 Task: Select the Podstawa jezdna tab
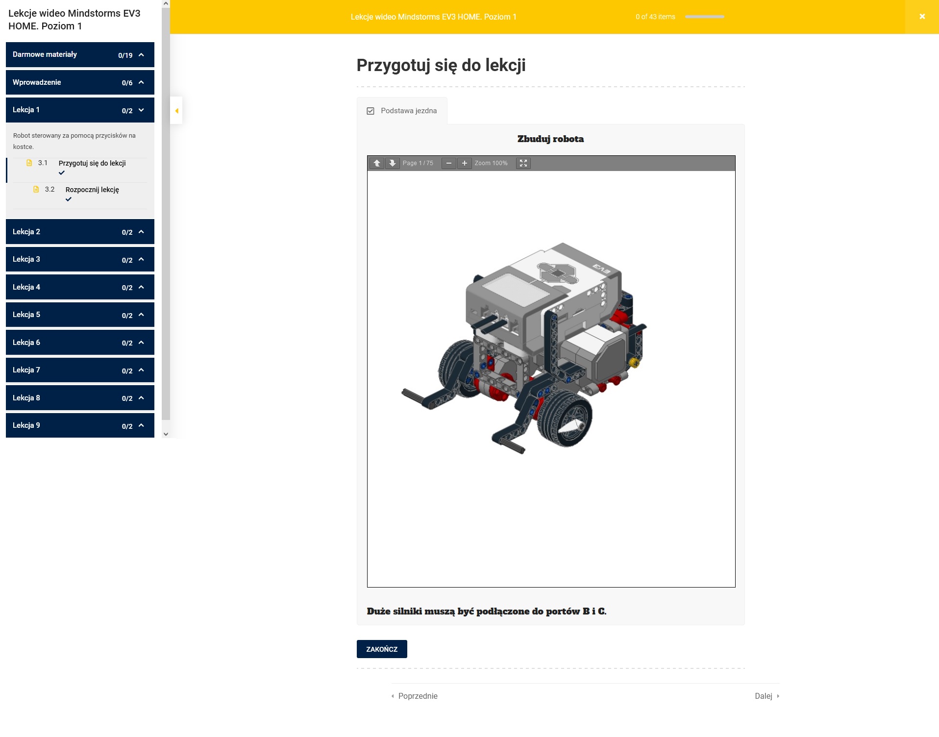coord(402,111)
